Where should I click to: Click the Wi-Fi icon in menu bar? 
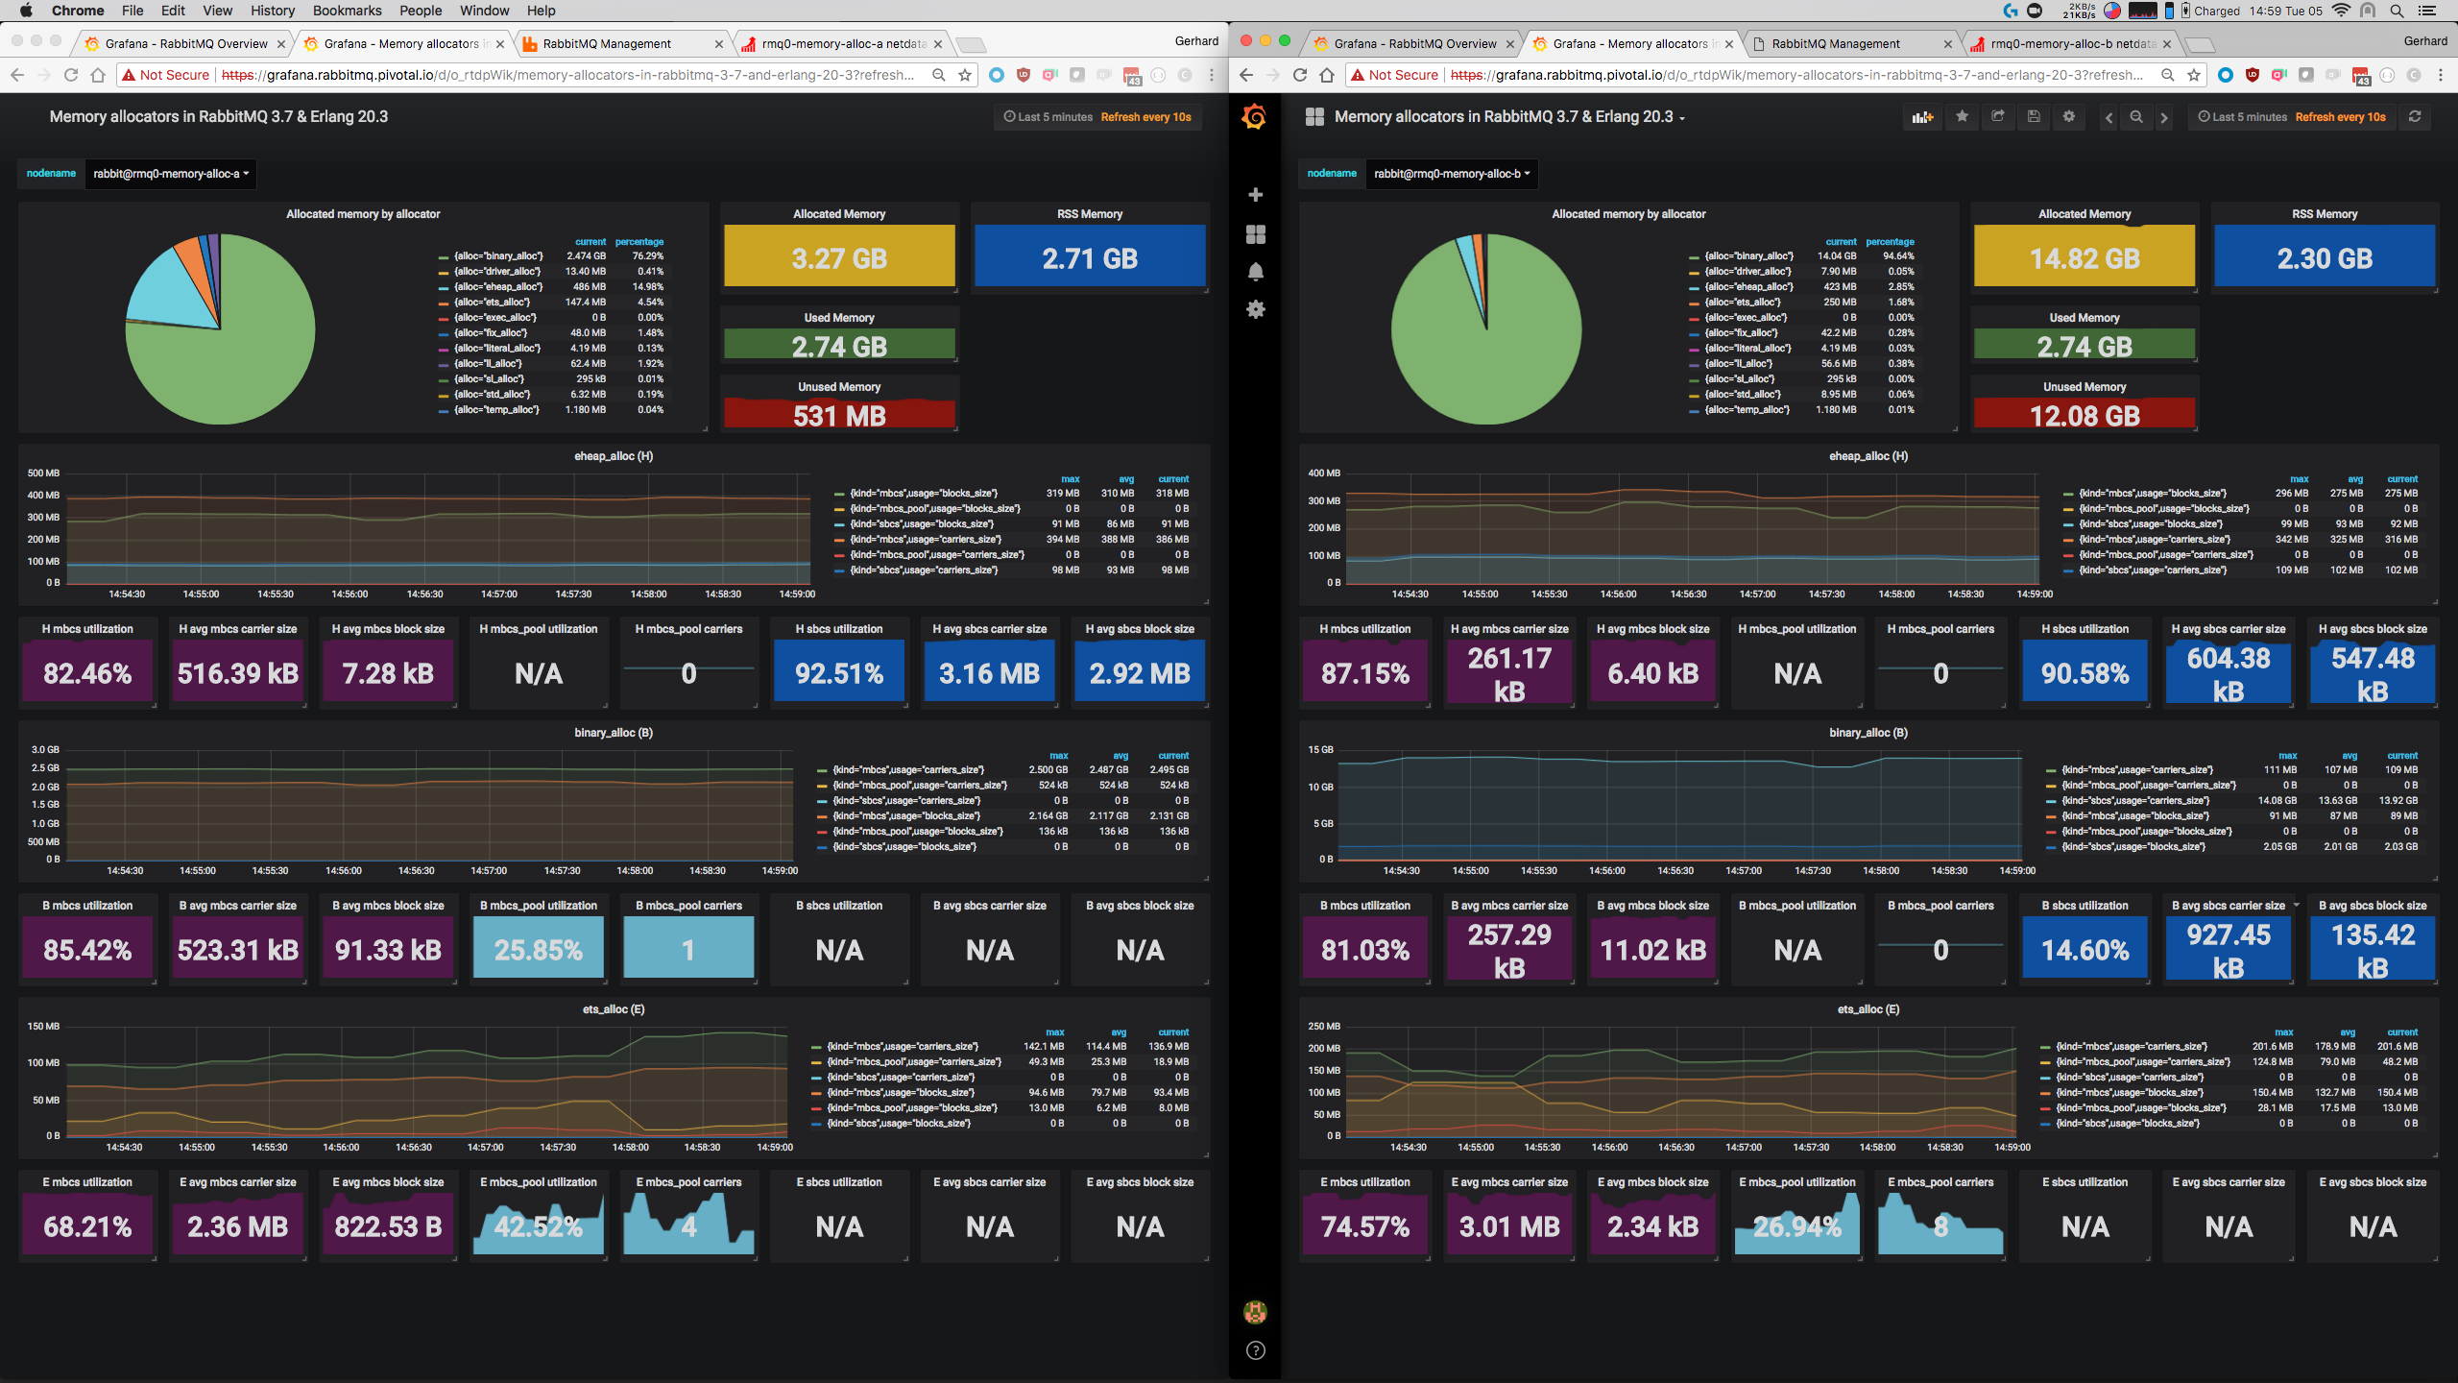coord(2341,11)
